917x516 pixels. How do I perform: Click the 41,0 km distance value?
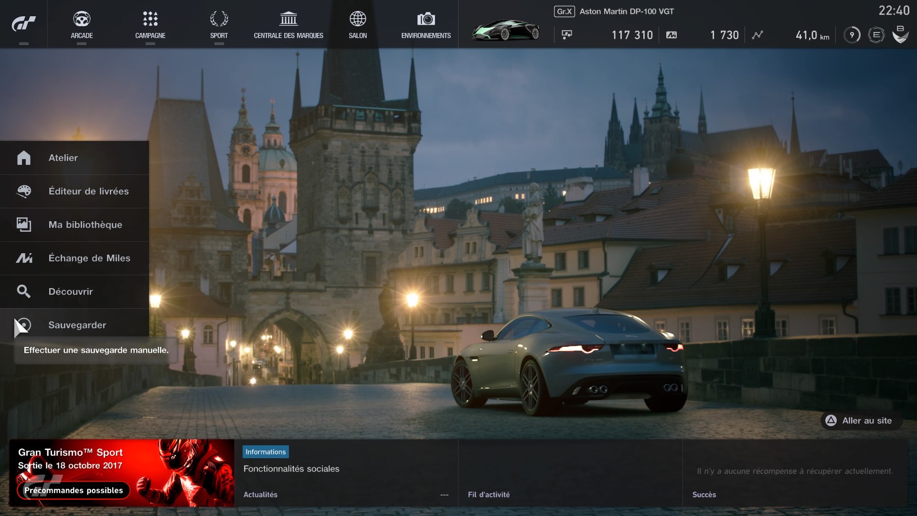tap(812, 35)
